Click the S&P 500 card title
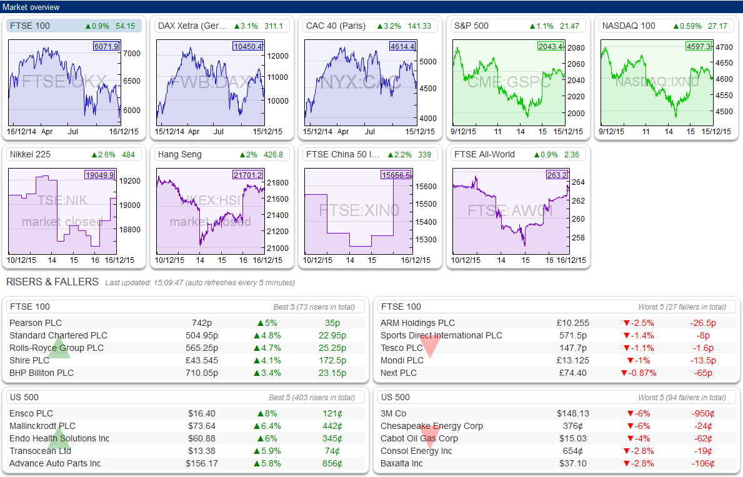This screenshot has height=477, width=743. (471, 26)
